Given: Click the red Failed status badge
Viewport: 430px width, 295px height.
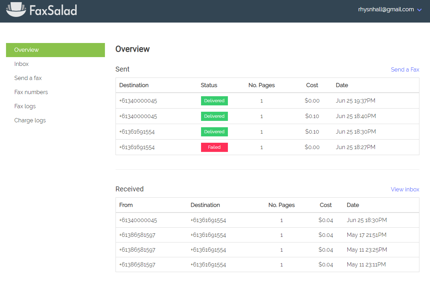Looking at the screenshot, I should coord(214,147).
